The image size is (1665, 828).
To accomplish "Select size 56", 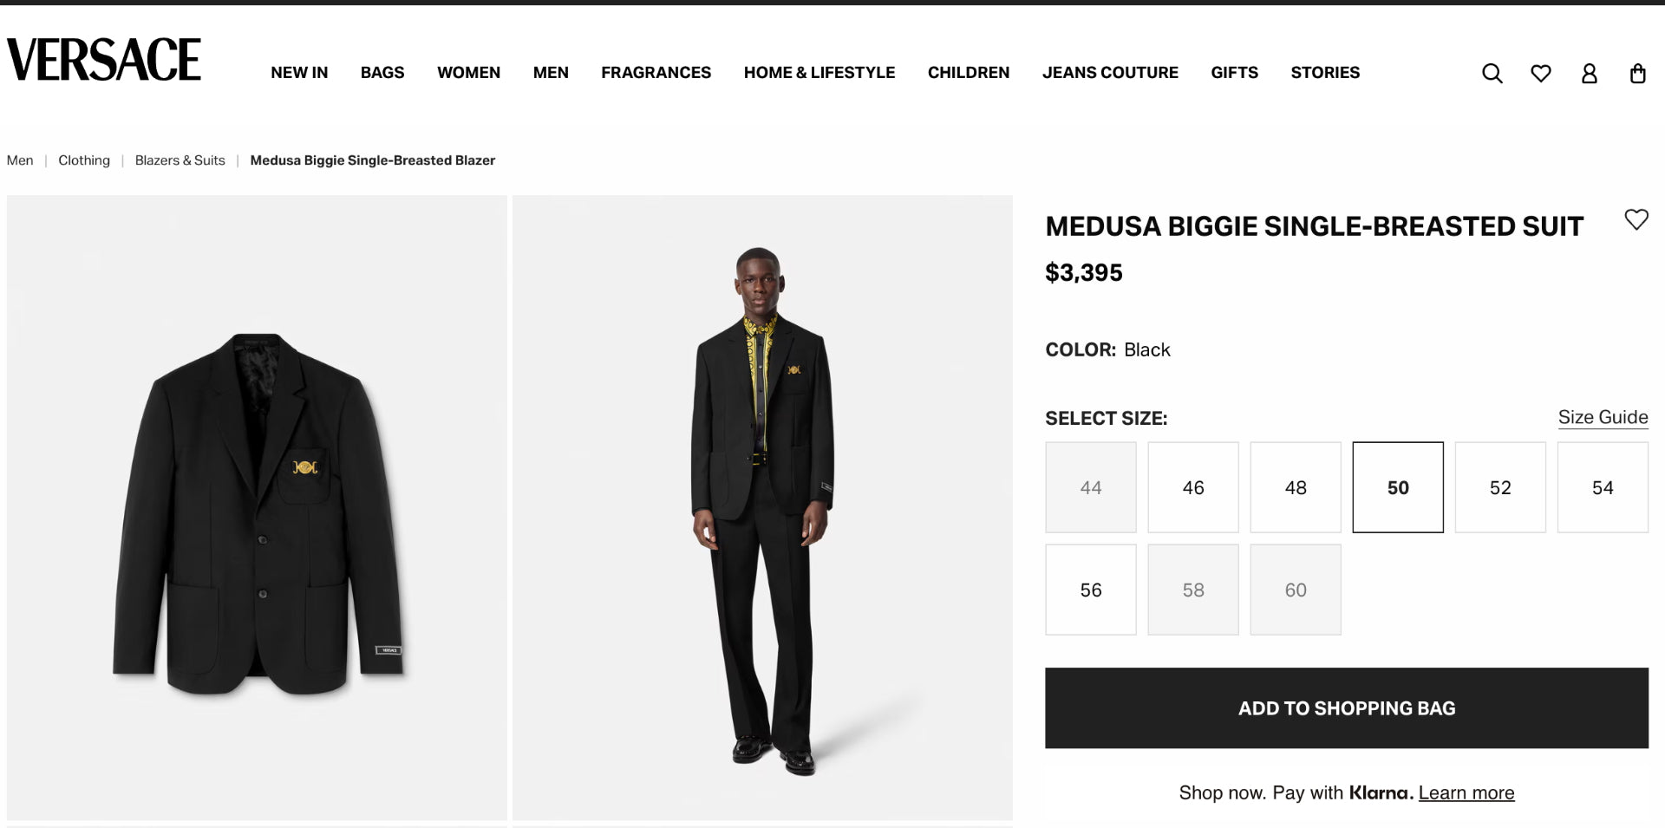I will click(1090, 590).
